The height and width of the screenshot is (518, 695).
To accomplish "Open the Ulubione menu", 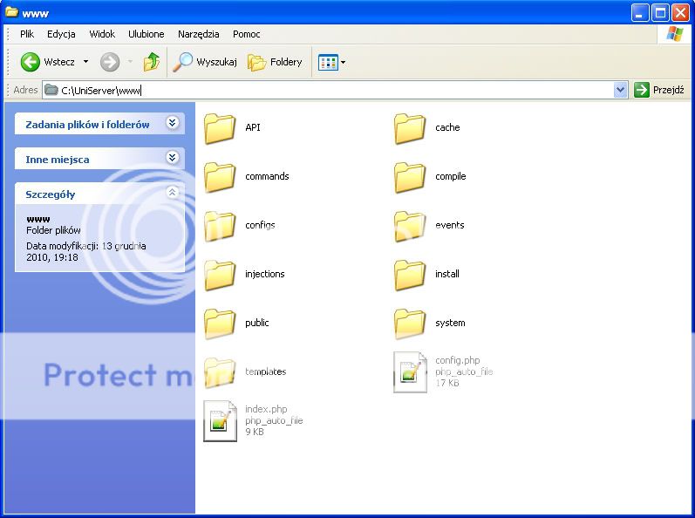I will (x=146, y=34).
